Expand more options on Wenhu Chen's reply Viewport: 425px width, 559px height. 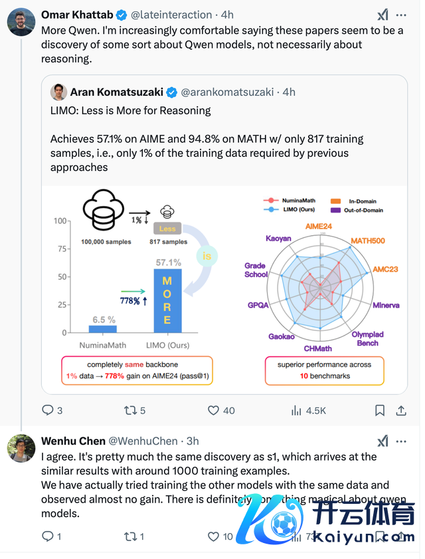click(x=401, y=441)
